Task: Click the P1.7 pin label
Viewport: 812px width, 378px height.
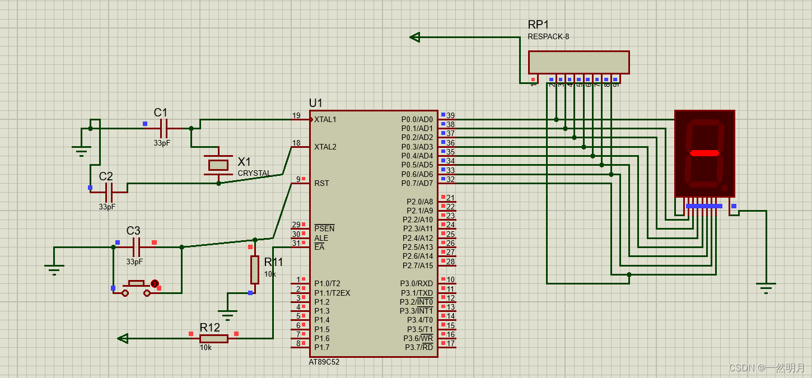Action: tap(322, 347)
